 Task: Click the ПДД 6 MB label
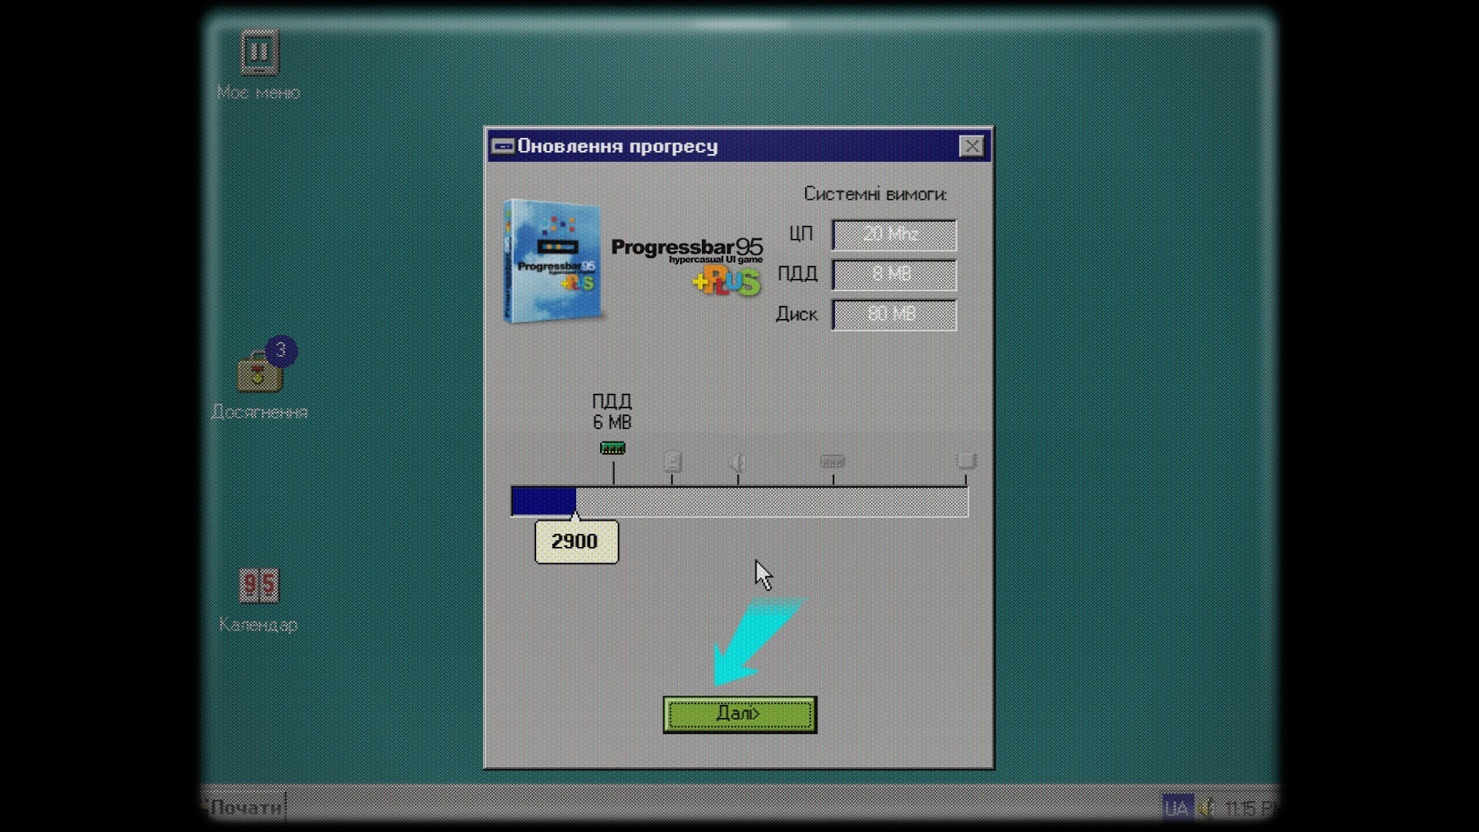click(612, 411)
